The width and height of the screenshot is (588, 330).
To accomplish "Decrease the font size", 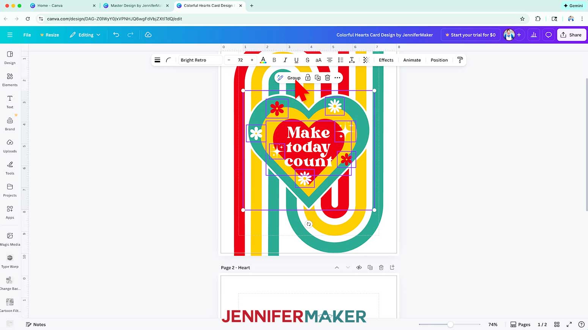I will coord(229,60).
